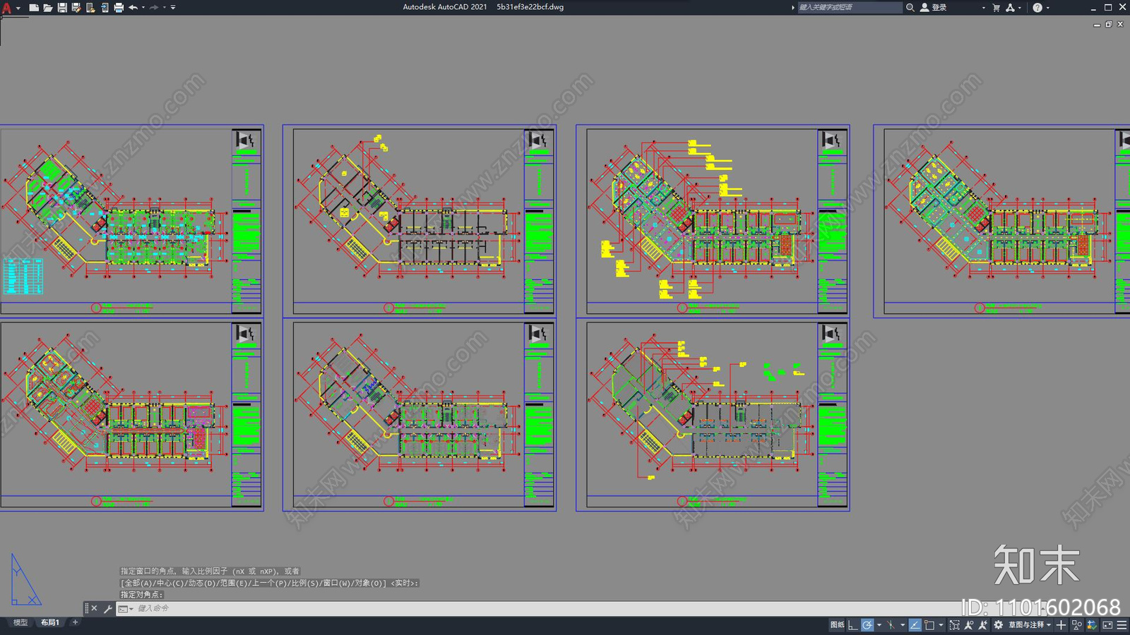
Task: Undo the last action
Action: click(x=133, y=8)
